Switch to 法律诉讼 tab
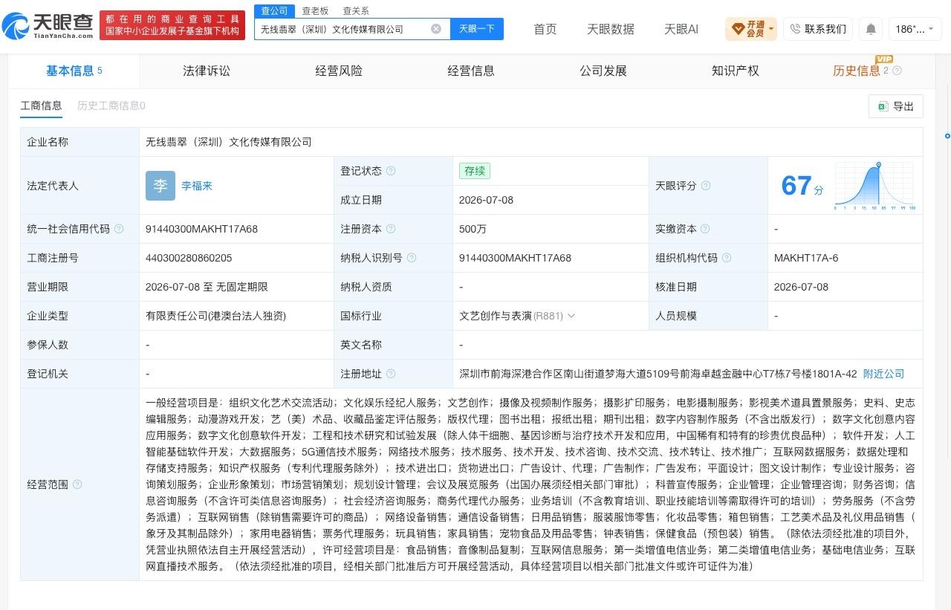Screen dimensions: 951x610 point(207,71)
